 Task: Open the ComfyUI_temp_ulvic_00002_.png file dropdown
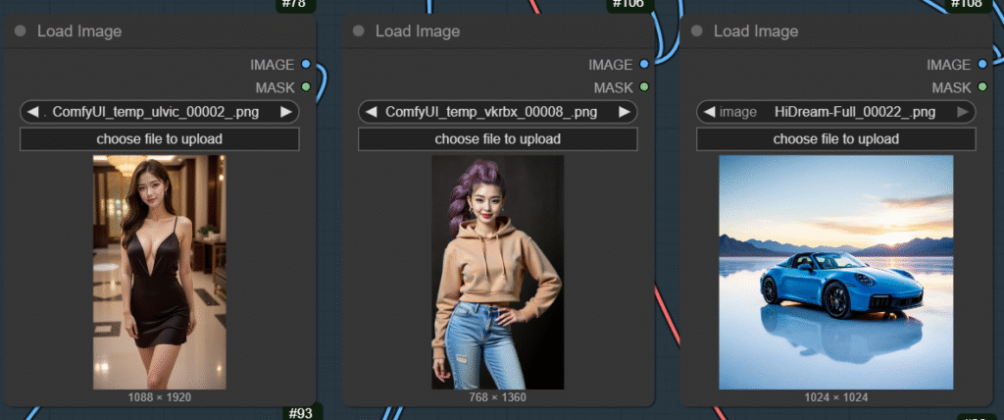pos(158,112)
